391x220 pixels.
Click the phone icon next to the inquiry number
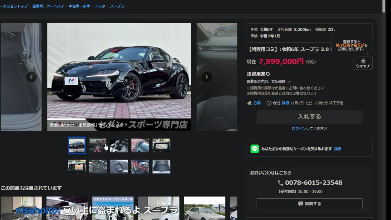coord(280,183)
